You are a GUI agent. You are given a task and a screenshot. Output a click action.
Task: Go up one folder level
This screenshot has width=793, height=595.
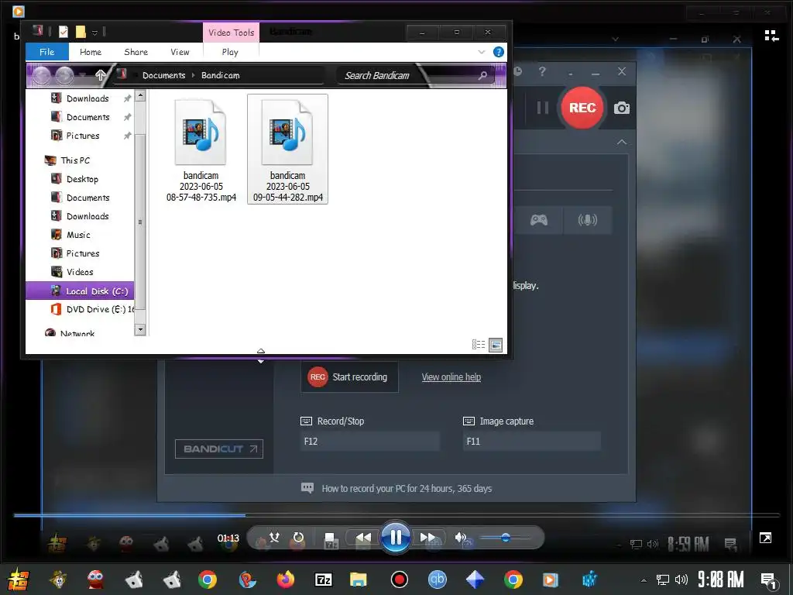click(100, 75)
